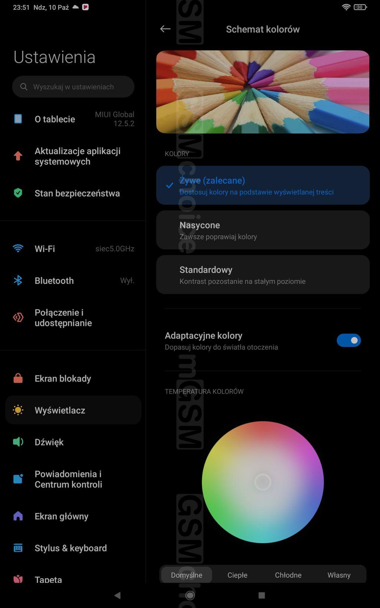Tap the back arrow in Schemat kolorów
Viewport: 380px width, 608px height.
coord(165,29)
